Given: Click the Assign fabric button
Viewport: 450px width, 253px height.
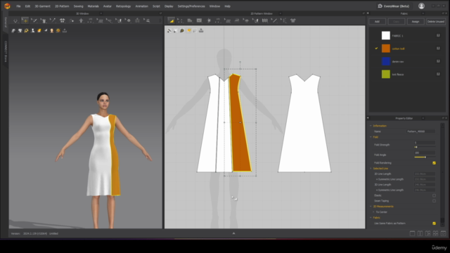Looking at the screenshot, I should tap(416, 22).
